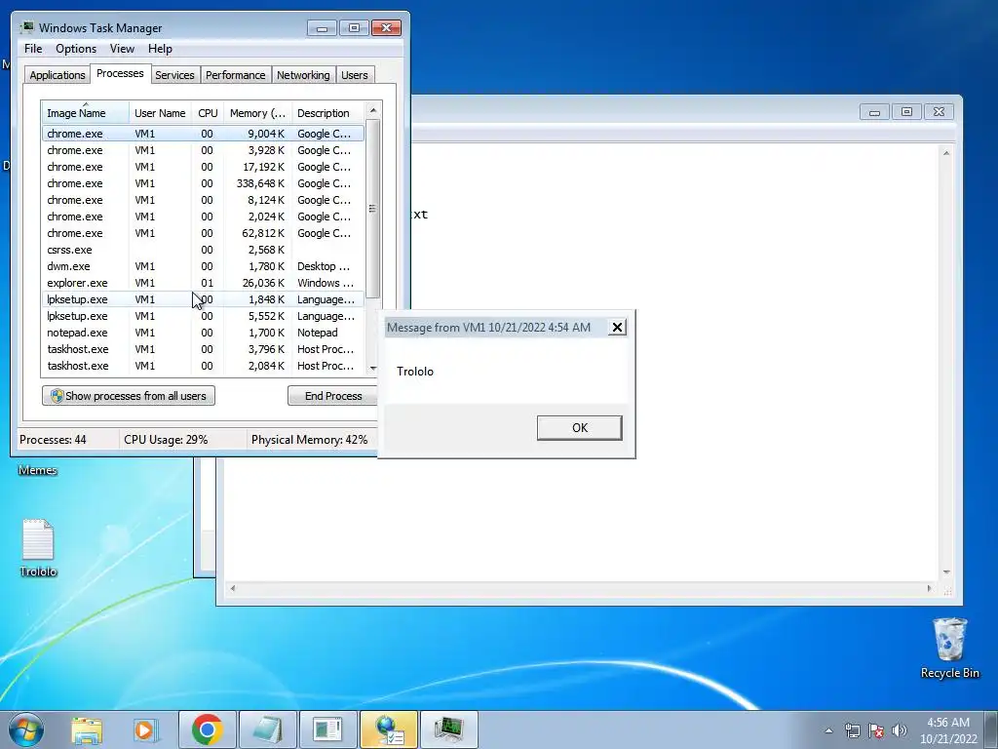This screenshot has height=749, width=998.
Task: Click Notepad vertical scroll down arrow
Action: [946, 572]
